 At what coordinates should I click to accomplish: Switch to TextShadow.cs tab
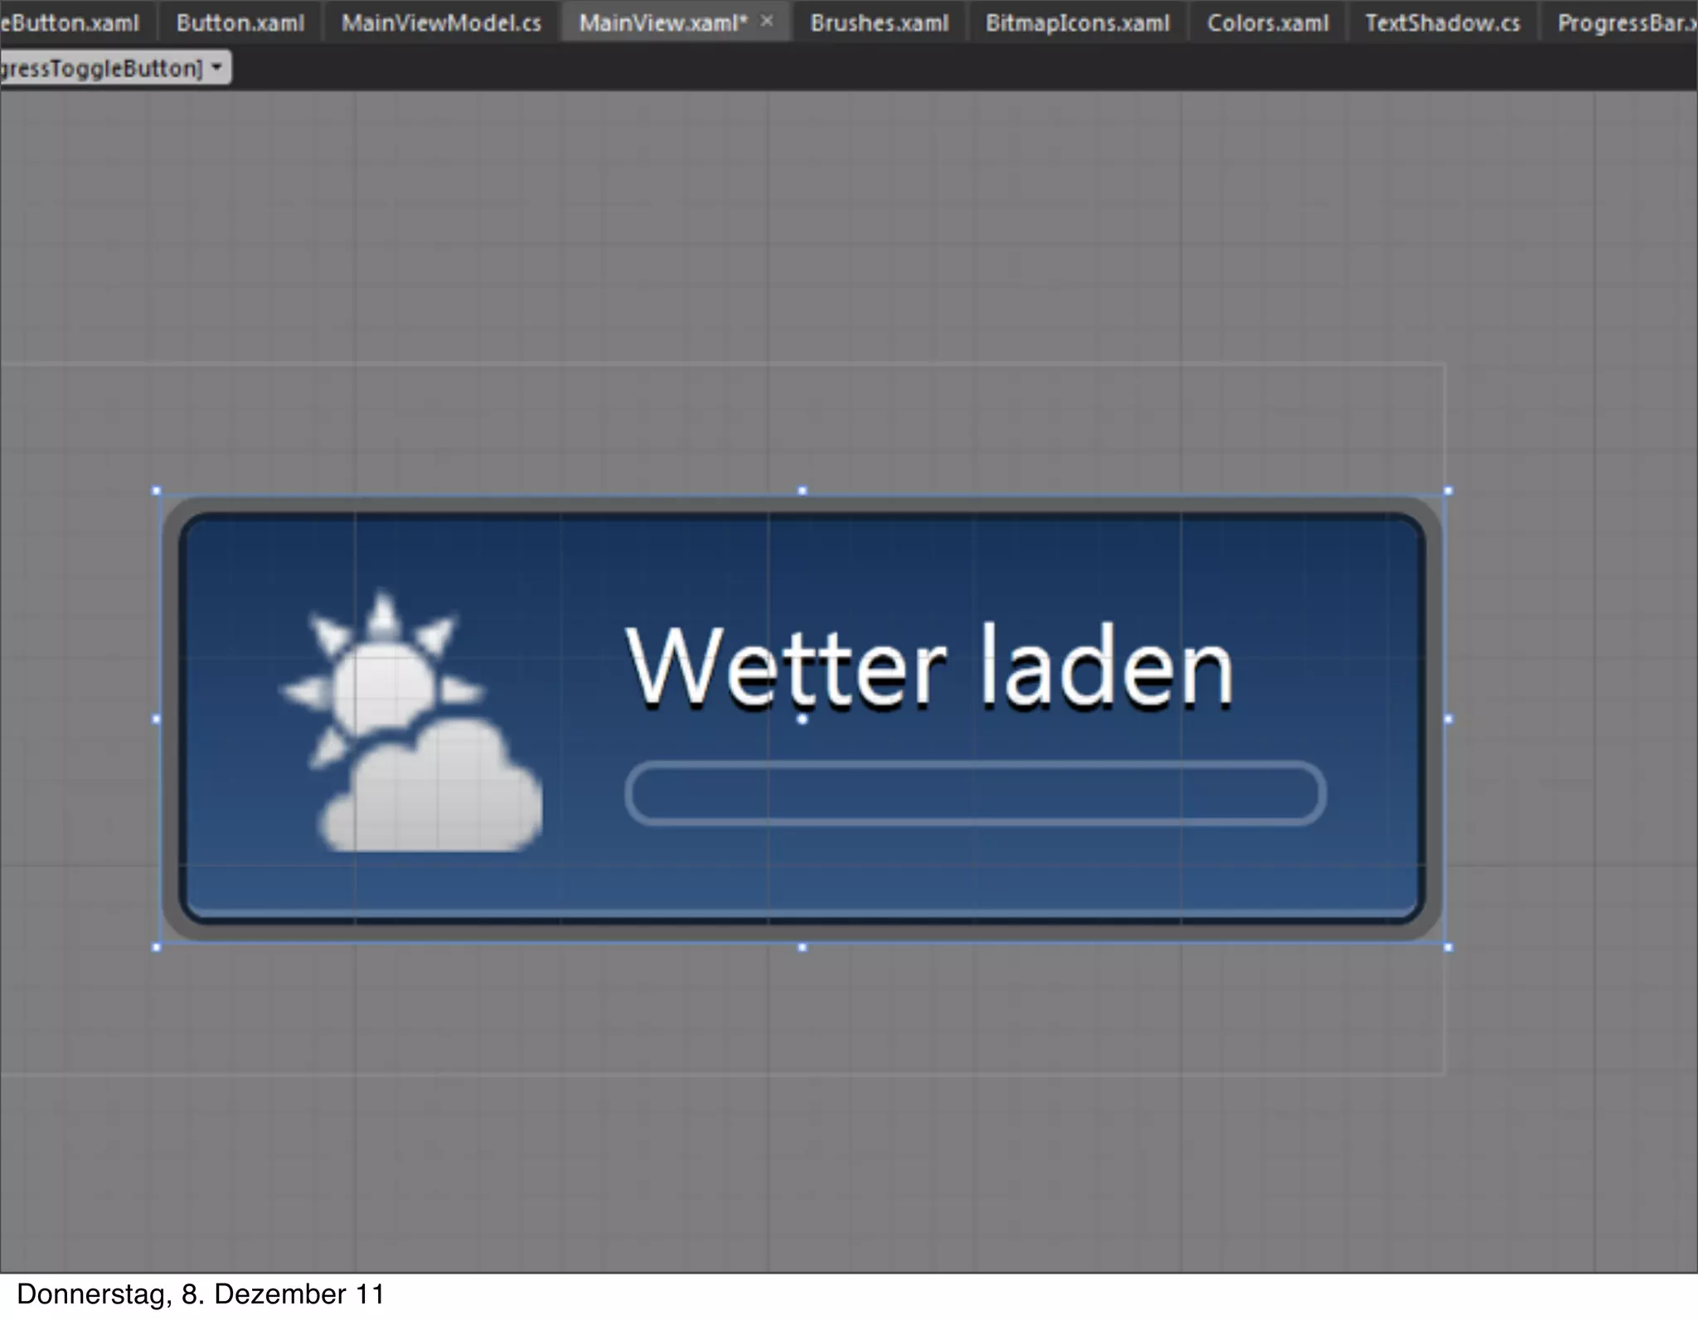click(1442, 22)
